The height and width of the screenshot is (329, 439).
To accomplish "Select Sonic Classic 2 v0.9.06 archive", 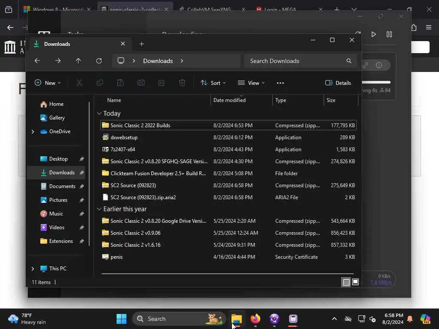I will pos(229,233).
